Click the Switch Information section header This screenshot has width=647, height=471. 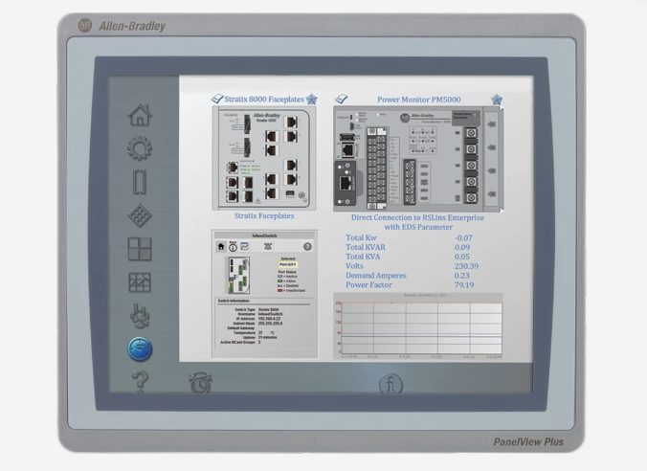234,301
